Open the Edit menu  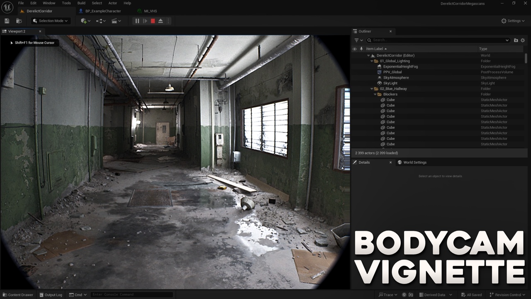tap(33, 3)
